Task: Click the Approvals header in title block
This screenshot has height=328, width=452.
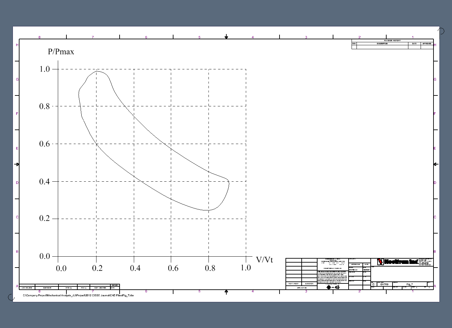Action: [356, 265]
